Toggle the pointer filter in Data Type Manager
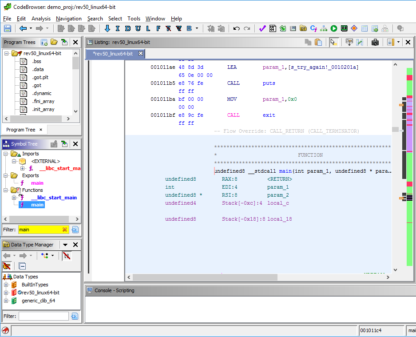Screen dimensions: 416x337 (7, 266)
